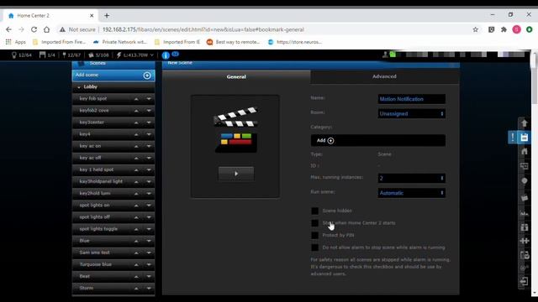Click the pink profile avatar icon
The width and height of the screenshot is (538, 302).
pos(516,29)
